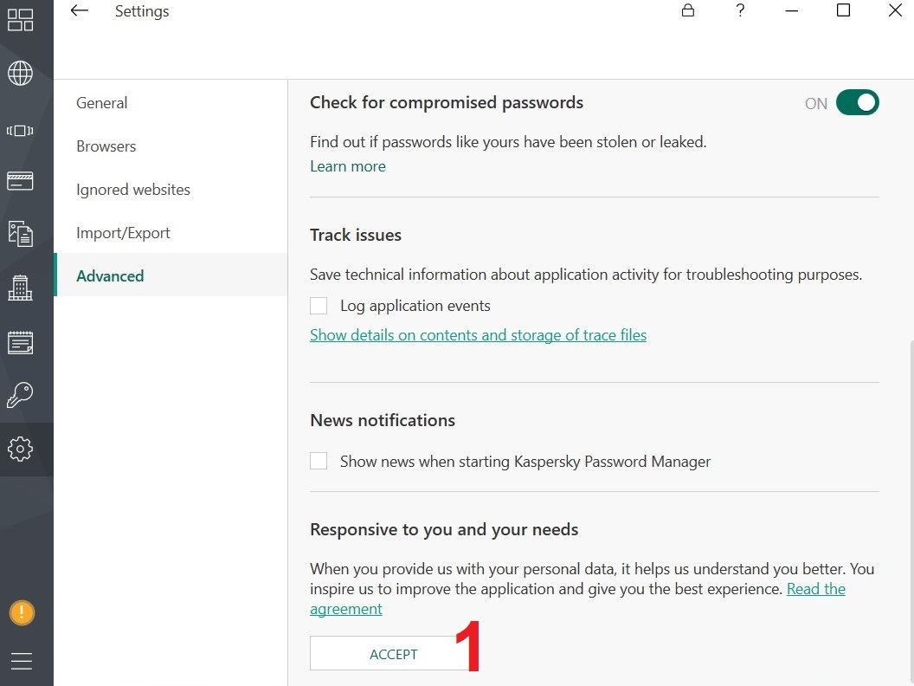This screenshot has height=686, width=914.
Task: Open the trace files details link
Action: tap(478, 335)
